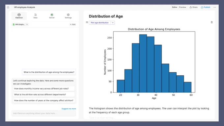Click the 'Type / or start writing' placeholder
This screenshot has height=126, width=224.
pyautogui.click(x=102, y=118)
